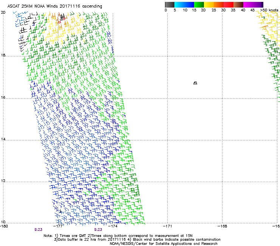Select the brown 35-40 knots legend segment
This screenshot has height=246, width=280.
pyautogui.click(x=238, y=5)
